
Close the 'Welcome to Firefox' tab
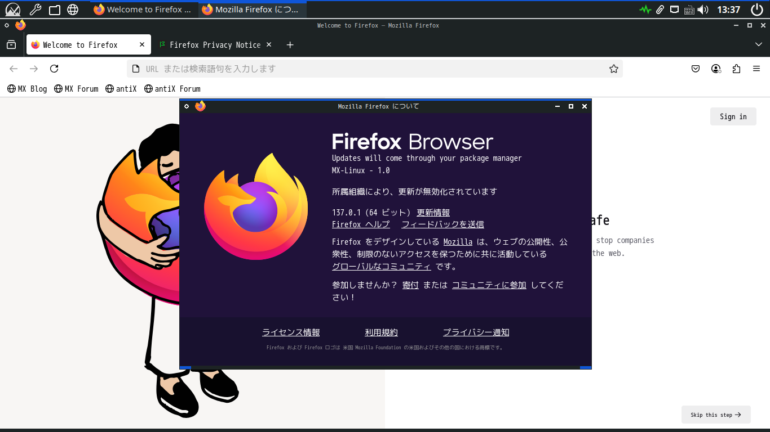coord(142,45)
